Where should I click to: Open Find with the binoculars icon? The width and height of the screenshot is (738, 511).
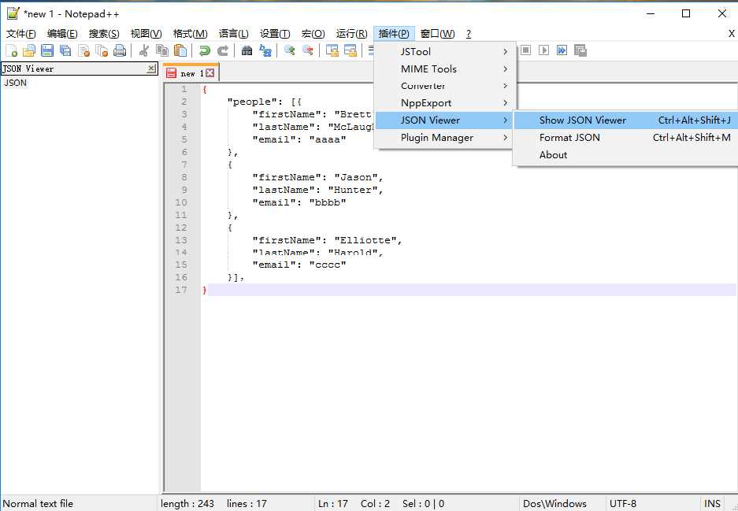click(x=247, y=50)
